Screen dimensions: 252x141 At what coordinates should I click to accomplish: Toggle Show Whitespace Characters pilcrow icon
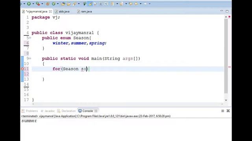(x=106, y=4)
